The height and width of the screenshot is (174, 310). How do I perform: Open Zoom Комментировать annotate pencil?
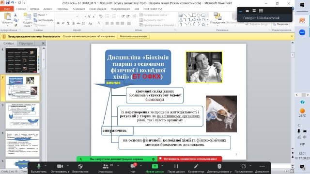point(196,168)
